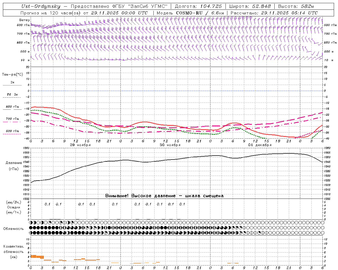Image resolution: width=338 pixels, height=270 pixels.
Task: Select the 850 гПа temperature legend entry
Action: [x=12, y=107]
